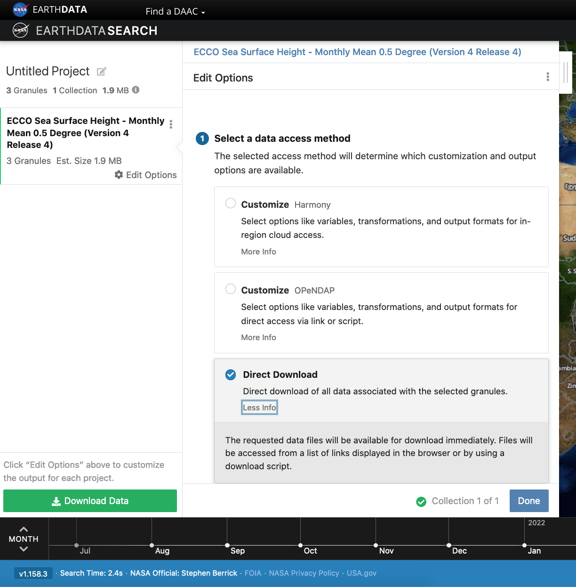Select the Customize OPeNDAP radio button

tap(231, 289)
